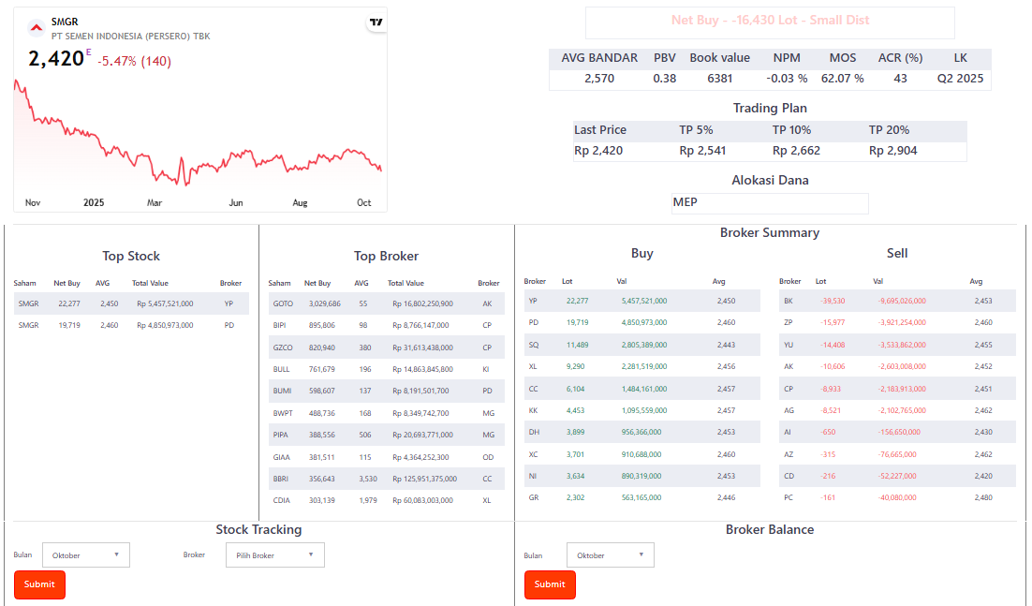Image resolution: width=1032 pixels, height=606 pixels.
Task: Click the PBV value 0.38
Action: pos(665,79)
